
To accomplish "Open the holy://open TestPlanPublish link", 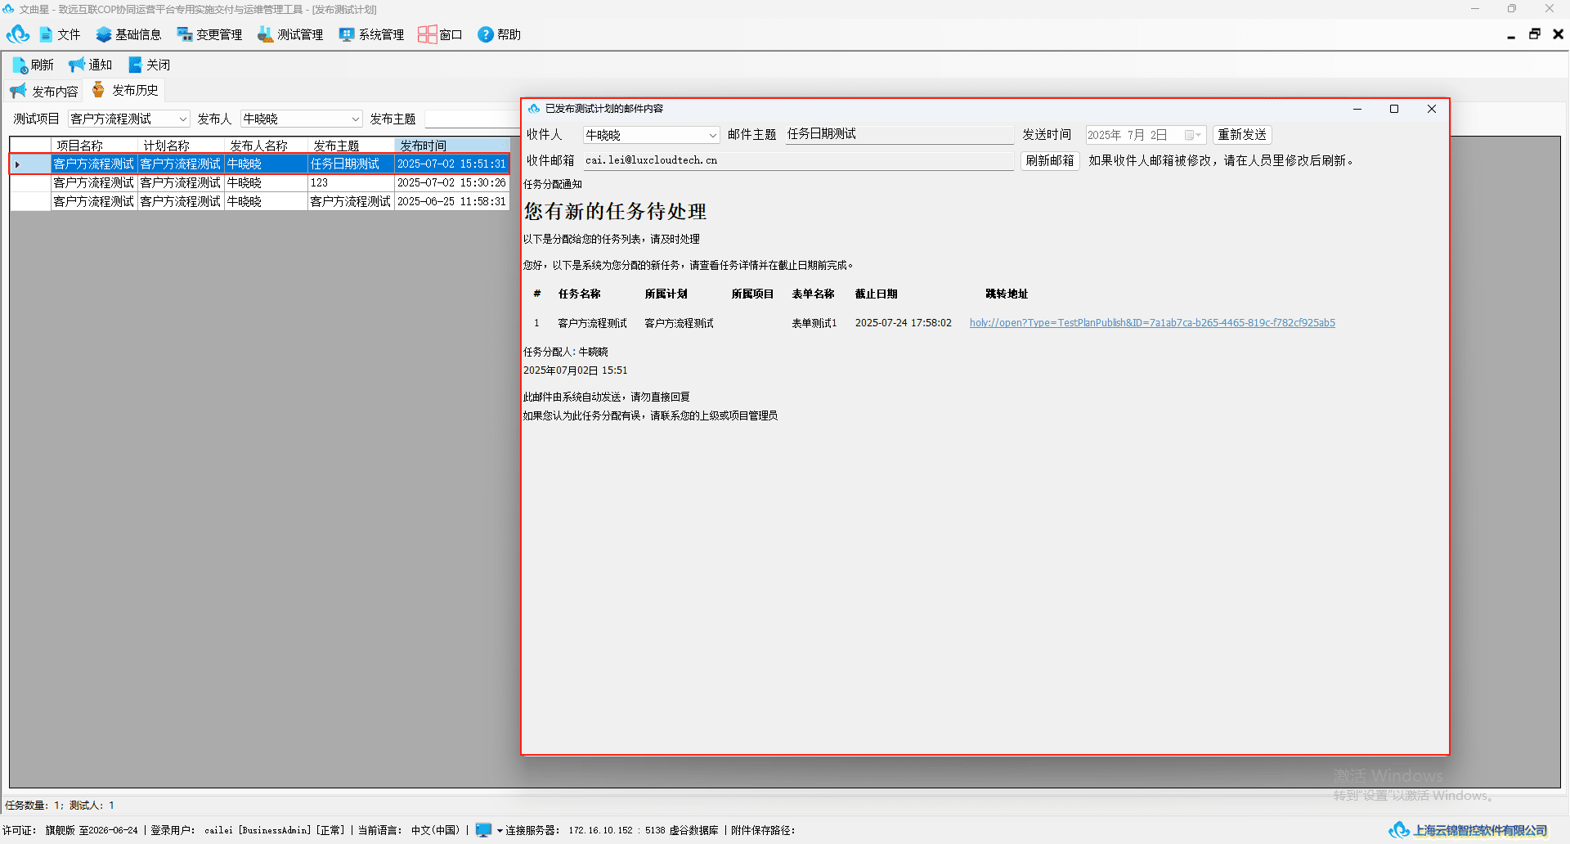I will pyautogui.click(x=1152, y=323).
